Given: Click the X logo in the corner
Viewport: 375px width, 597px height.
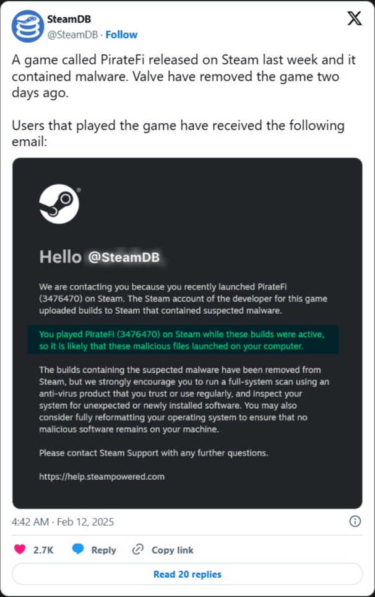Looking at the screenshot, I should click(x=354, y=18).
